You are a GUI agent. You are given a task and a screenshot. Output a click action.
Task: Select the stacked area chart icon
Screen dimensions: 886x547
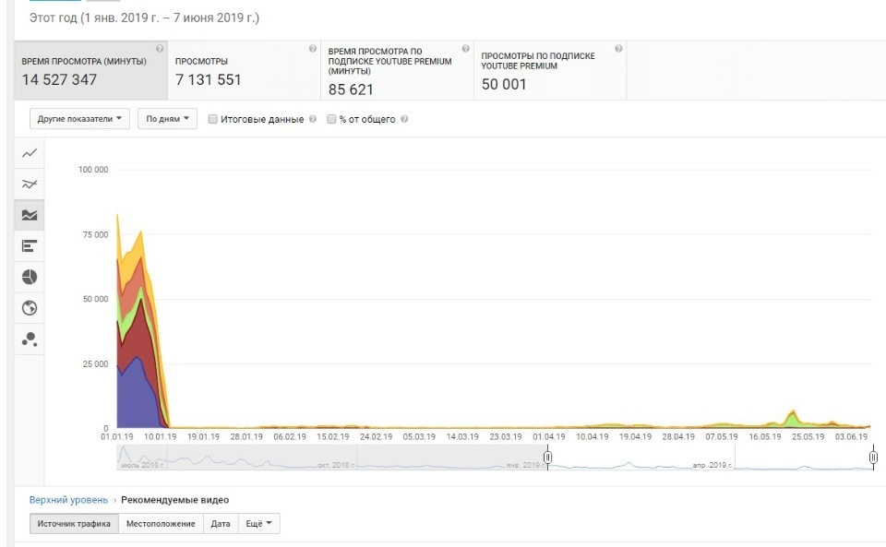click(30, 215)
